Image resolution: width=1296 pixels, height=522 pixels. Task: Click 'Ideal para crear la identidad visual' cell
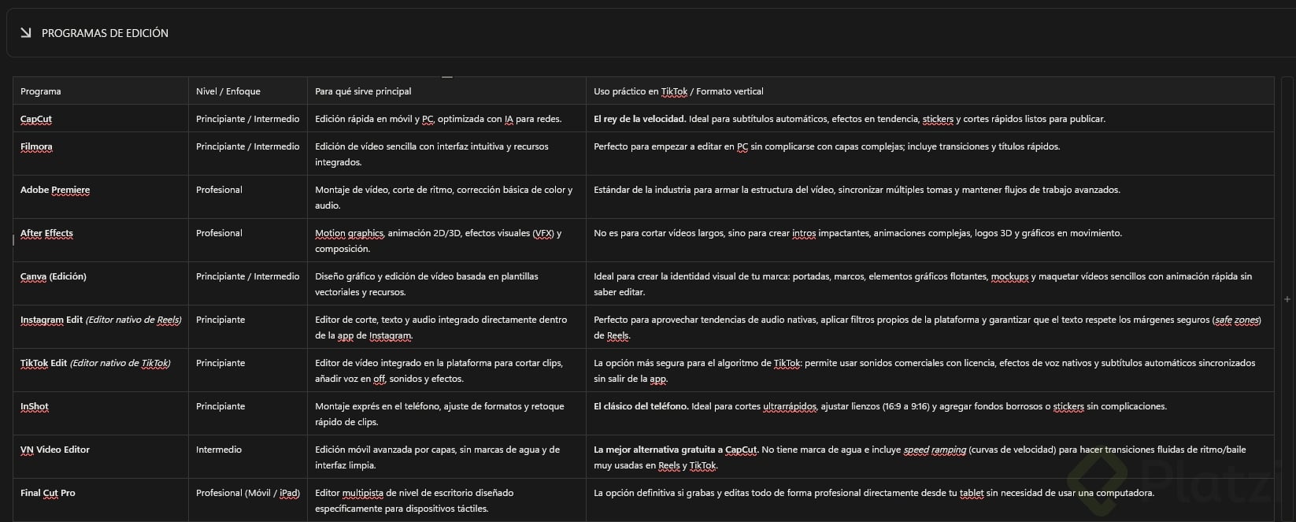pyautogui.click(x=930, y=283)
